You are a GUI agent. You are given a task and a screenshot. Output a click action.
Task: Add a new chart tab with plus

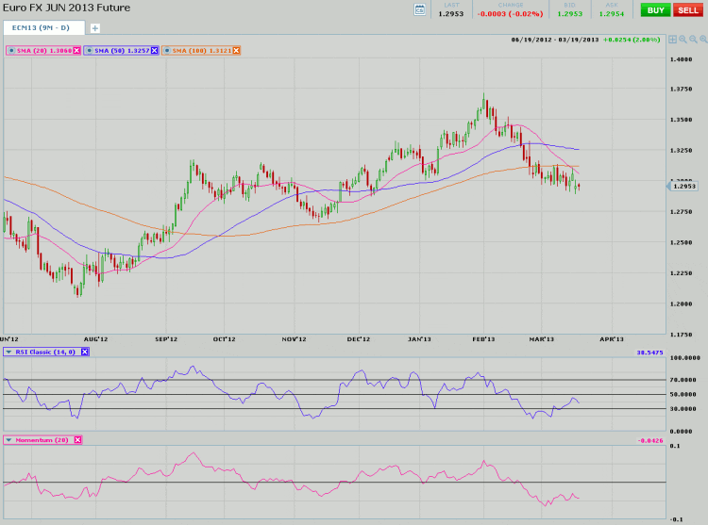coord(94,28)
